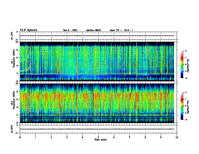The width and height of the screenshot is (199, 154).
Task: Click the upper colorbar's log(PSD) label
Action: pos(188,66)
